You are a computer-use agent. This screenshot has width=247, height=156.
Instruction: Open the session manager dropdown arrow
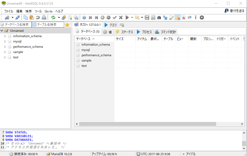pyautogui.click(x=12, y=18)
